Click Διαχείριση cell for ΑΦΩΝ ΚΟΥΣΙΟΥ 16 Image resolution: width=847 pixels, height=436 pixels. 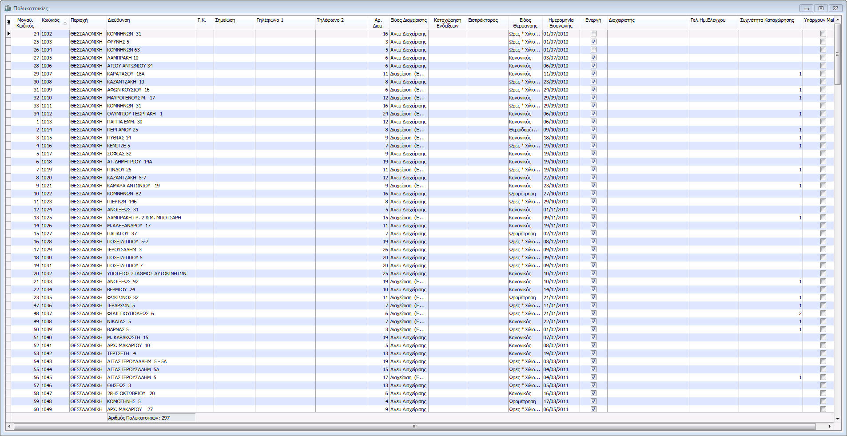click(x=409, y=90)
